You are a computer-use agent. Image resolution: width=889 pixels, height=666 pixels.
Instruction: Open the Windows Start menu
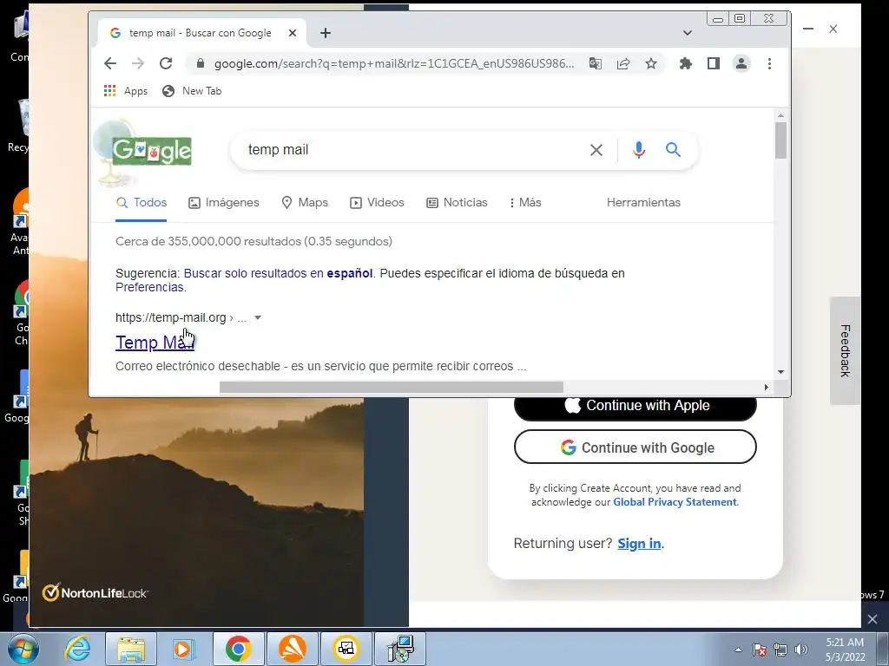(x=23, y=649)
